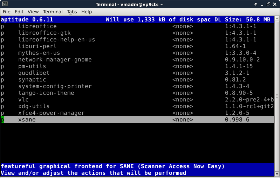This screenshot has height=178, width=280.
Task: Close the Terminal window
Action: (275, 4)
